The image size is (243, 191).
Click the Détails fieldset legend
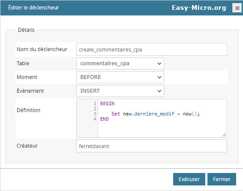tap(26, 30)
